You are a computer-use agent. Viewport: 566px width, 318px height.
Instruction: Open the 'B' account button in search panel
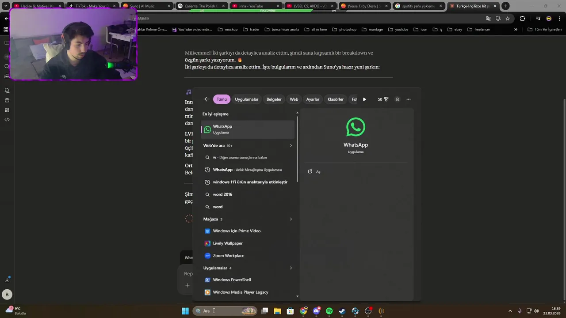[x=397, y=99]
